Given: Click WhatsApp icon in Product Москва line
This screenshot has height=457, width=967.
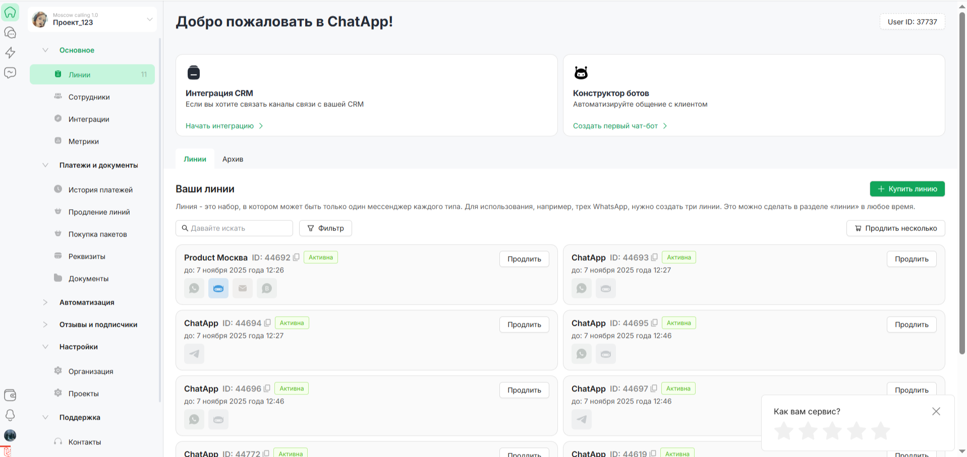Looking at the screenshot, I should click(194, 289).
